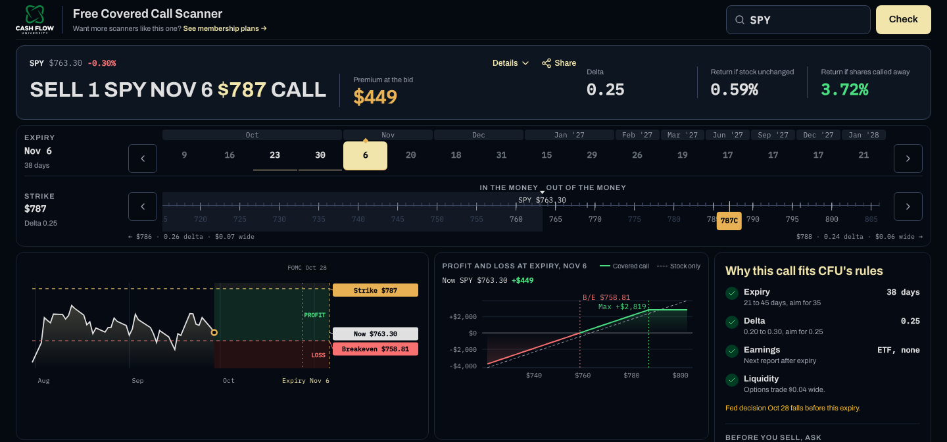Toggle the Stock only legend entry

(x=677, y=266)
